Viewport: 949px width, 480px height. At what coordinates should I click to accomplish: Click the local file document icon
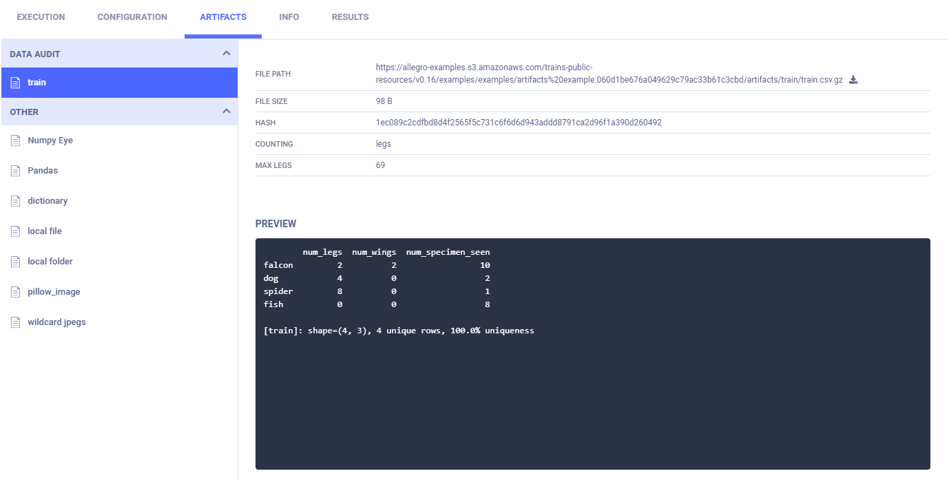coord(16,231)
